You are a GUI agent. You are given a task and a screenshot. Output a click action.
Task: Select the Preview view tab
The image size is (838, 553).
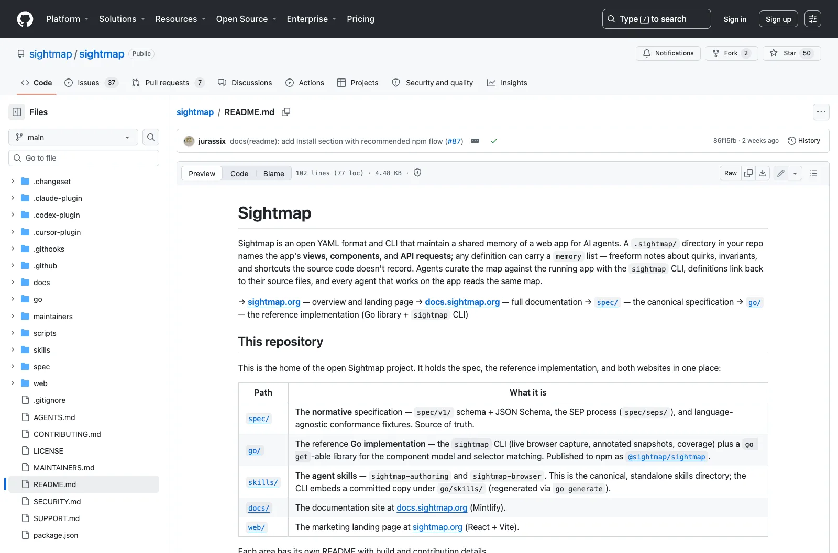(202, 174)
